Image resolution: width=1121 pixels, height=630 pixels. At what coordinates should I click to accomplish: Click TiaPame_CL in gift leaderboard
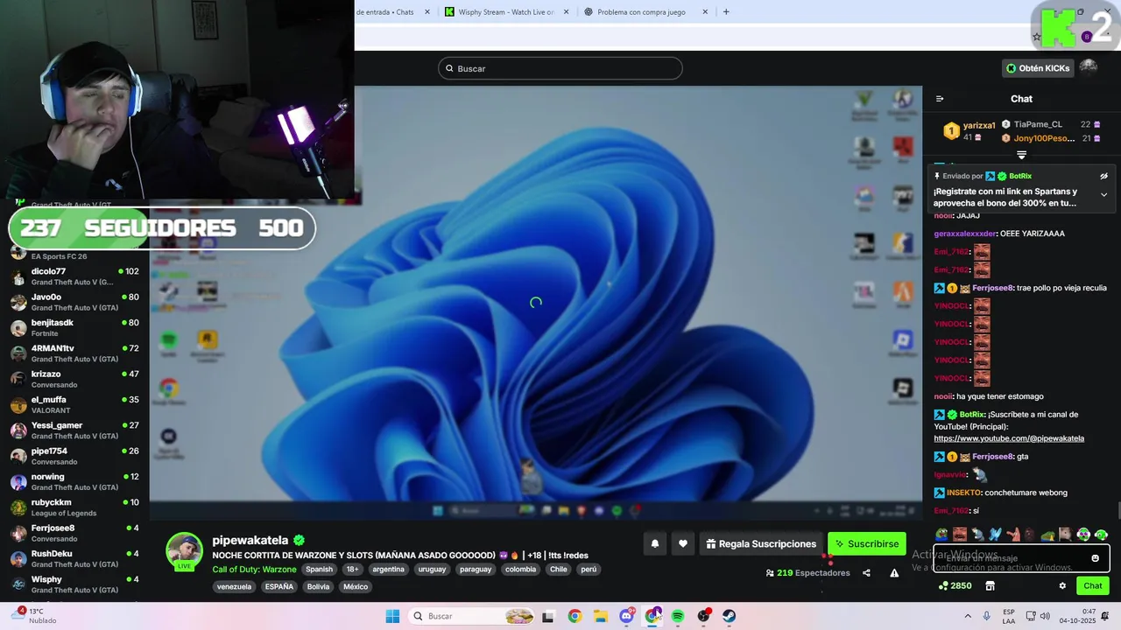tap(1038, 124)
